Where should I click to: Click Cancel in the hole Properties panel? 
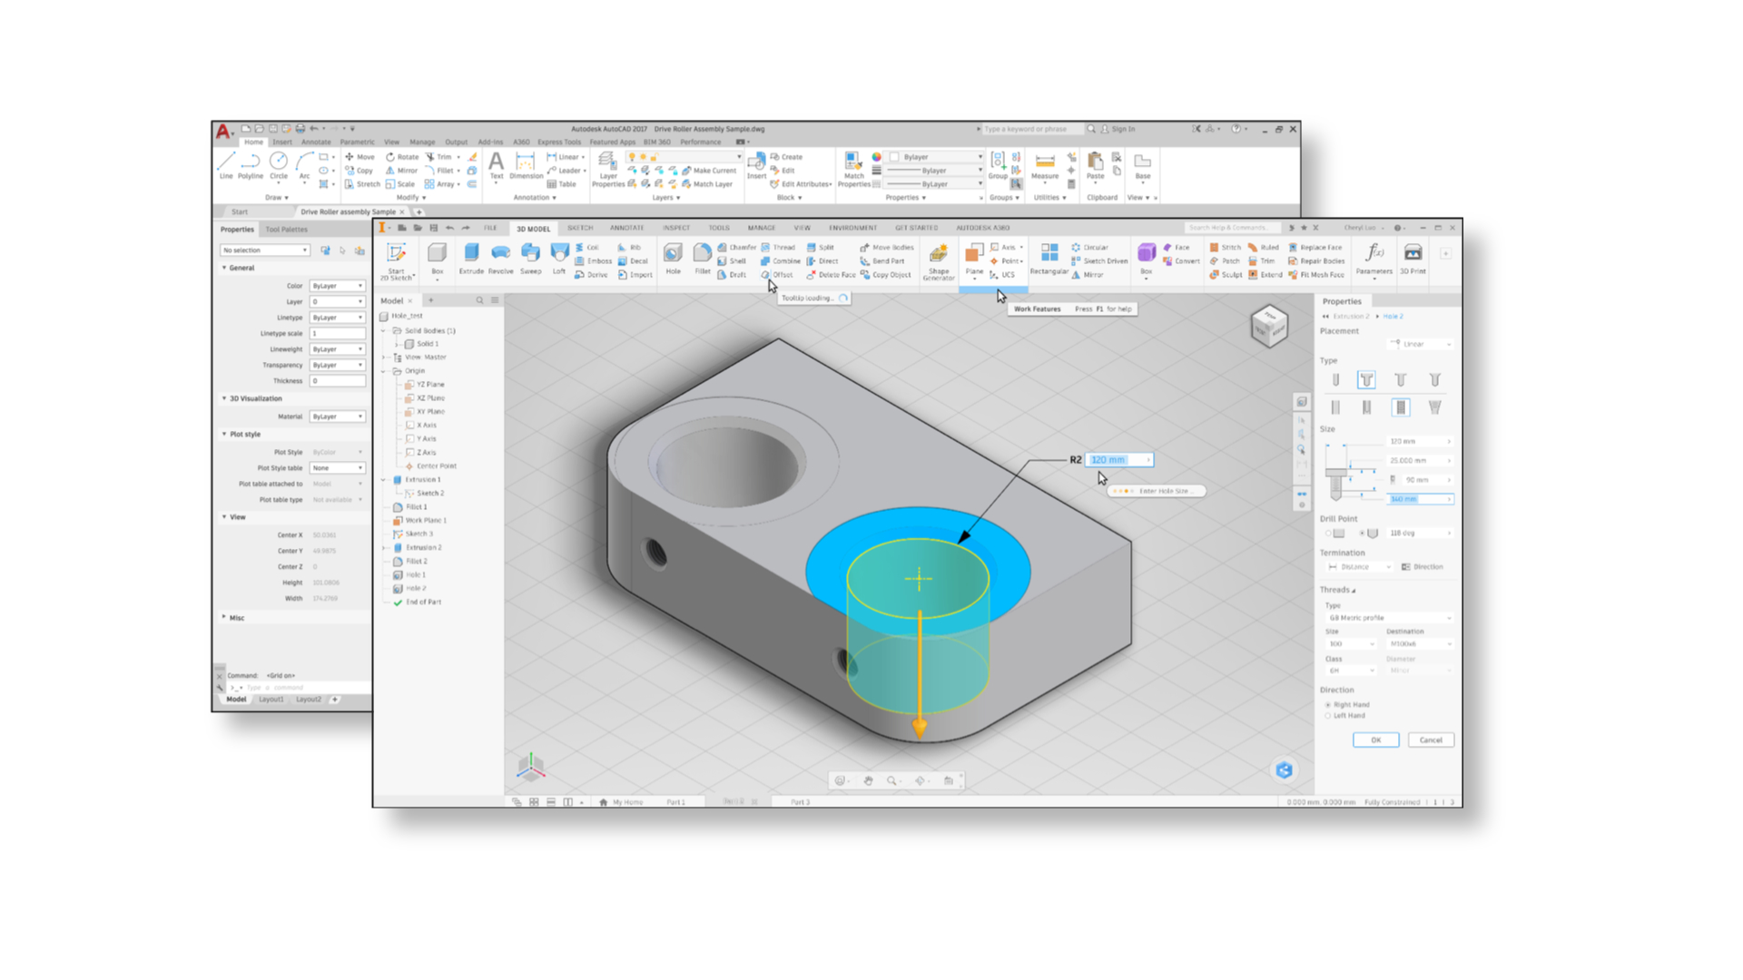pos(1431,740)
